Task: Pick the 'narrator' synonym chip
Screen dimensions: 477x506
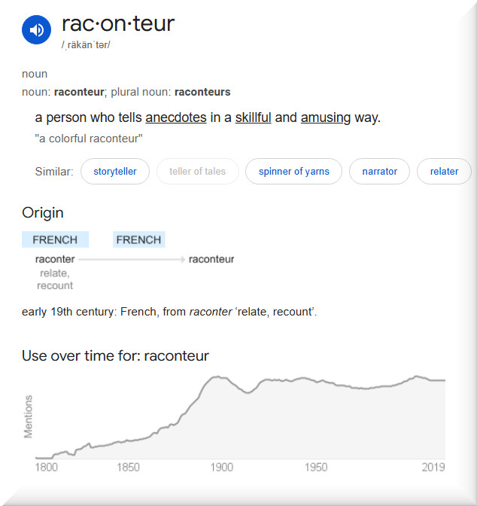Action: coord(379,172)
